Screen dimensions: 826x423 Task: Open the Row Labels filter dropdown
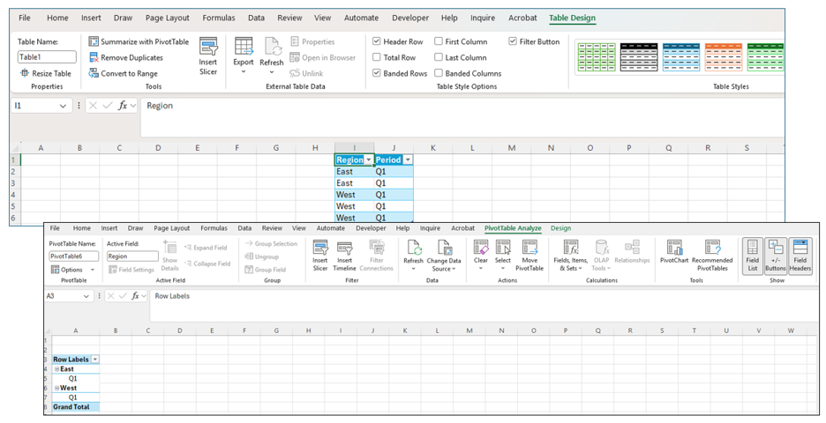(94, 360)
